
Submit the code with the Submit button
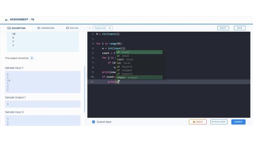[238, 122]
